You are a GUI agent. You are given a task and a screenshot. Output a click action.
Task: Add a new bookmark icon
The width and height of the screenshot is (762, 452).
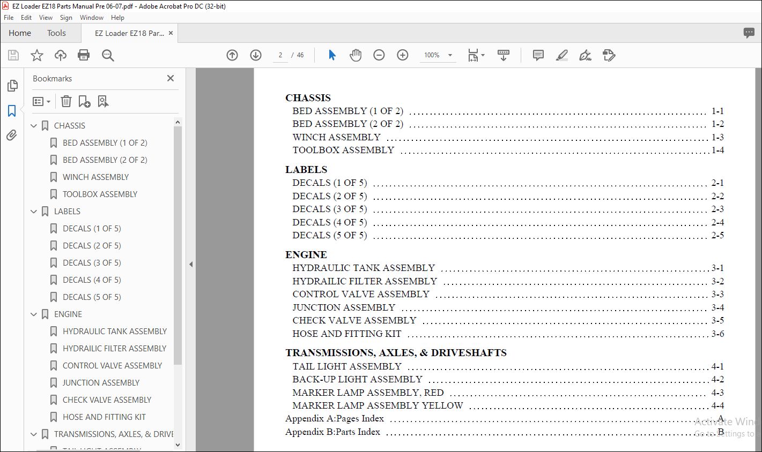click(x=84, y=101)
